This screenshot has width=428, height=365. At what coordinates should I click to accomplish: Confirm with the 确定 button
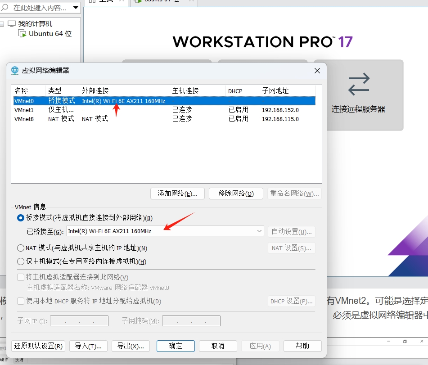pos(176,346)
